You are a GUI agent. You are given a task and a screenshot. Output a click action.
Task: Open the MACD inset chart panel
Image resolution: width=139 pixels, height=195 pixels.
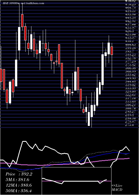tap(76, 181)
